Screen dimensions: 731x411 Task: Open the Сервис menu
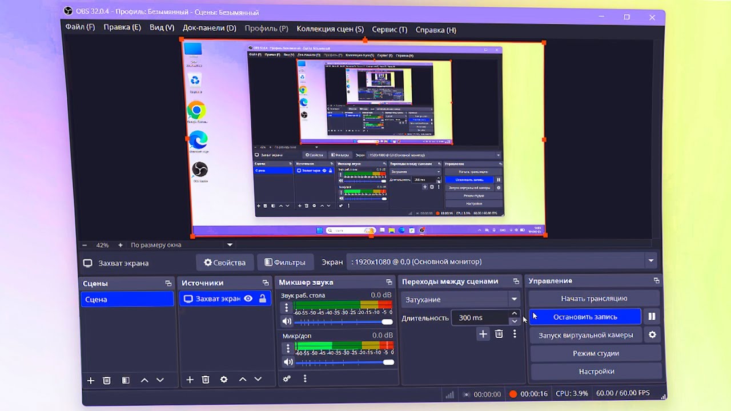coord(389,30)
